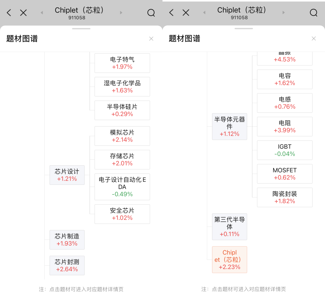Image resolution: width=325 pixels, height=294 pixels.
Task: Select the 半导体元器件 parent node
Action: click(x=230, y=126)
